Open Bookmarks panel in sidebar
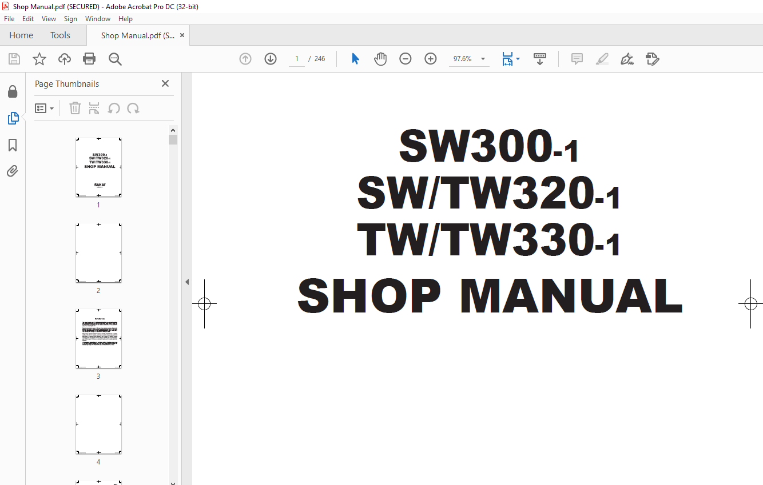763x485 pixels. point(13,145)
